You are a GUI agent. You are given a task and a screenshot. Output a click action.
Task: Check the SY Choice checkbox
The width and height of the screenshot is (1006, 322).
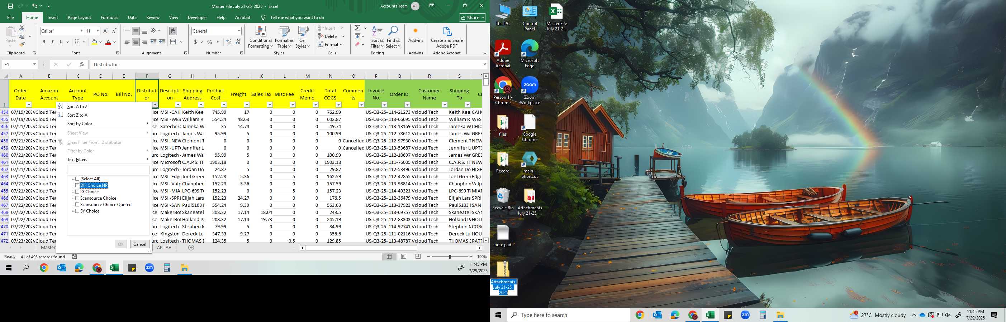[77, 211]
